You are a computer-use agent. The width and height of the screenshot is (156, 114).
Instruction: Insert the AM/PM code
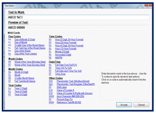tap(59, 58)
